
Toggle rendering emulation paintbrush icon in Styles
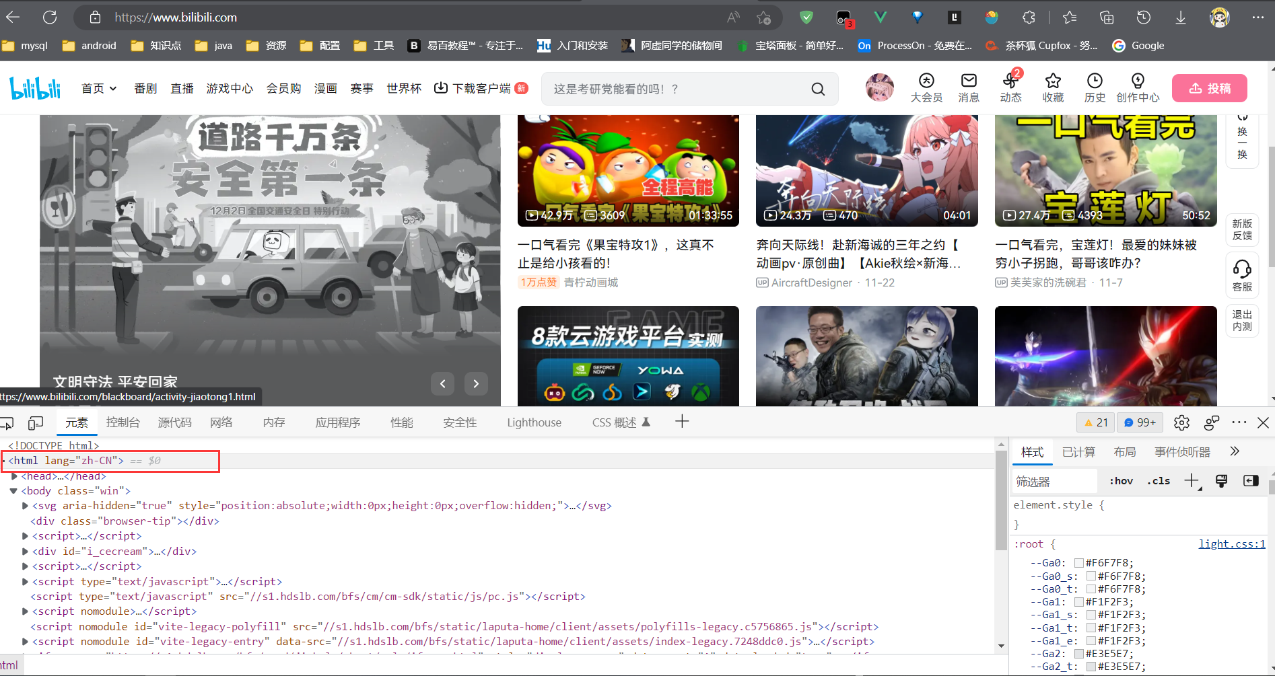point(1221,481)
